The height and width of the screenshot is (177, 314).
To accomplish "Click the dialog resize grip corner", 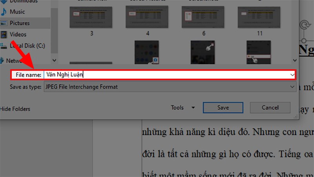I will 296,117.
